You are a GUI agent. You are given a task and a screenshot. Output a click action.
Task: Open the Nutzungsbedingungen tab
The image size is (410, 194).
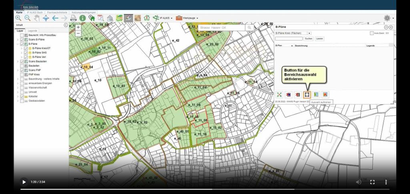[83, 12]
